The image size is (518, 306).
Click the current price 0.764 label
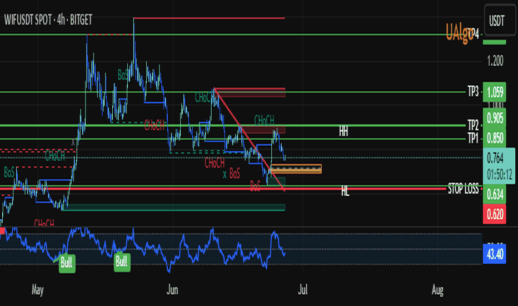(x=495, y=159)
